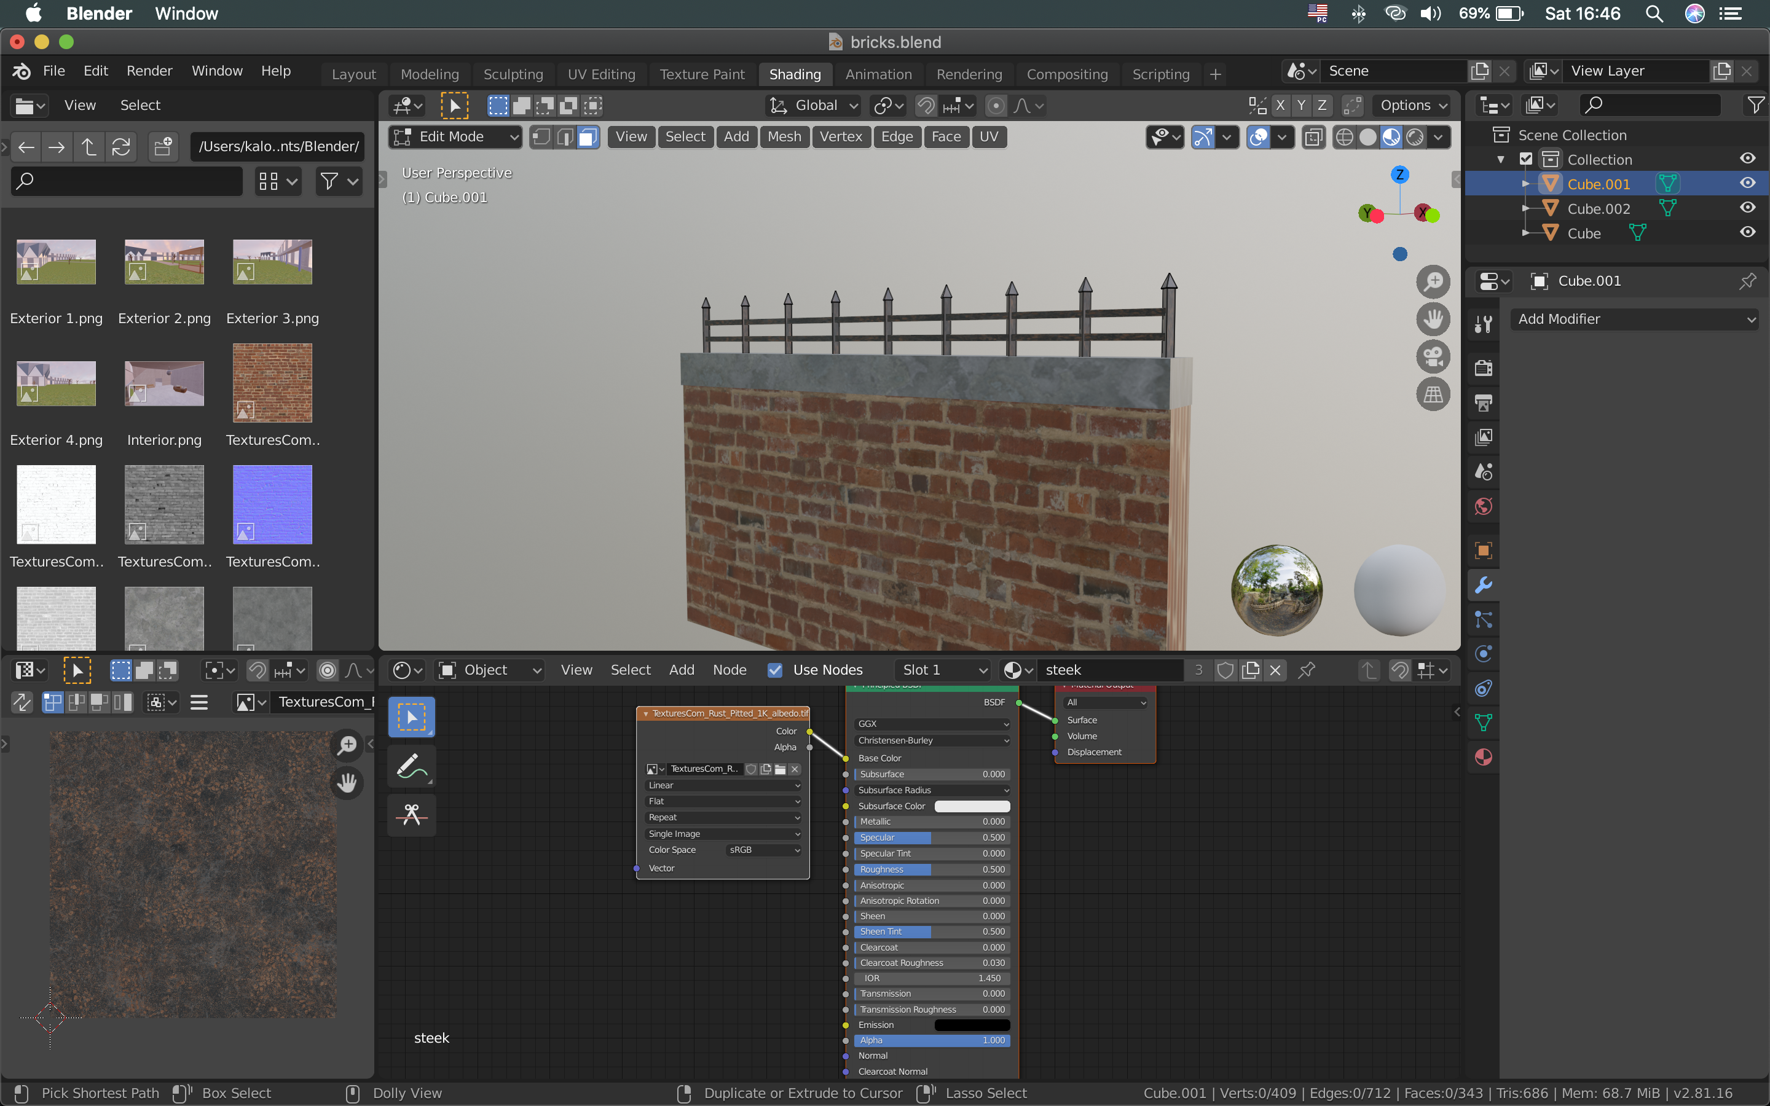Select the Annotate tool in the shader editor

coord(411,766)
